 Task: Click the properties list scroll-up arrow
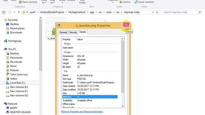pyautogui.click(x=122, y=39)
